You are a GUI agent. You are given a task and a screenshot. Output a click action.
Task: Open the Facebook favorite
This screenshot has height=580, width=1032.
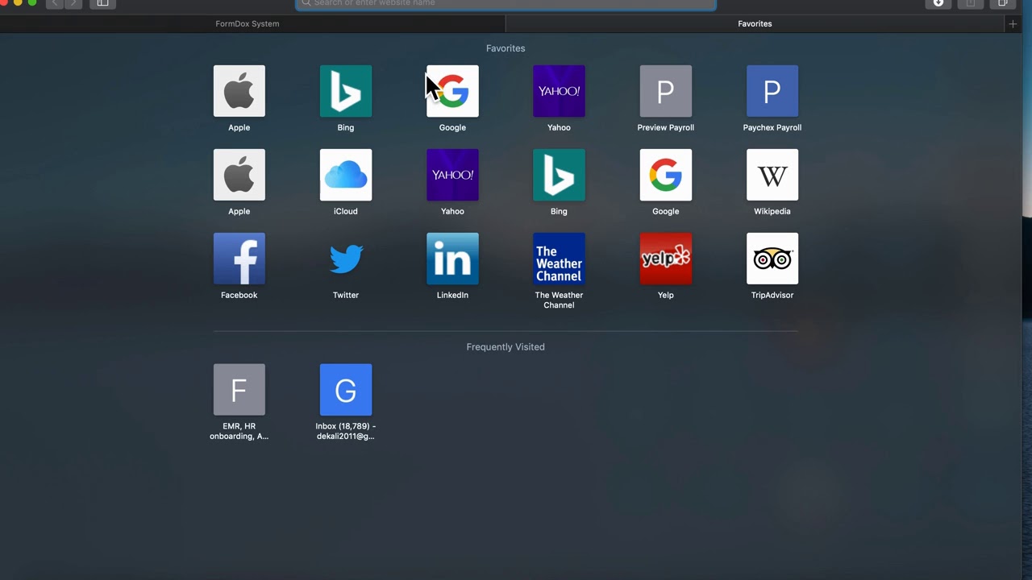239,259
